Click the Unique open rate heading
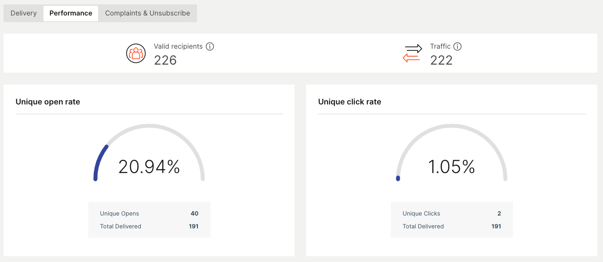The height and width of the screenshot is (262, 603). (x=48, y=102)
